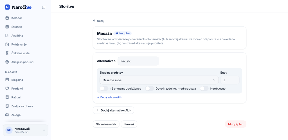Click the Izklopi plan button
The height and width of the screenshot is (140, 288).
pyautogui.click(x=236, y=124)
